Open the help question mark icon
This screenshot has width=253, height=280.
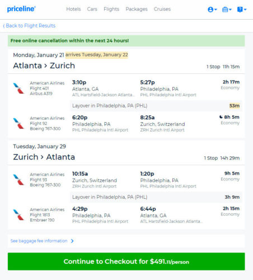point(240,10)
